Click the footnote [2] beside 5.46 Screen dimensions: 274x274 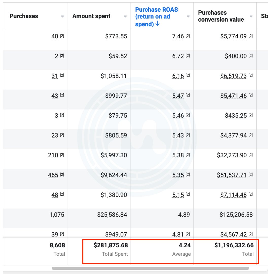(x=188, y=115)
